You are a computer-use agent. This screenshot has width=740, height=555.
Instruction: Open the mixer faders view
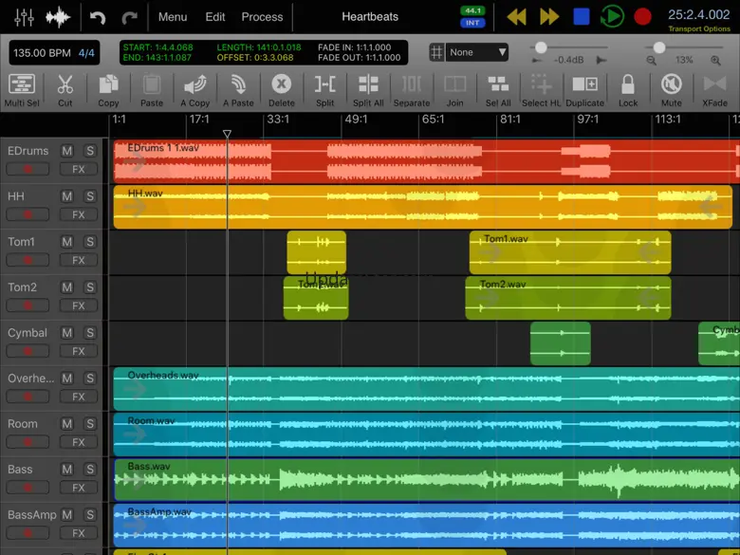(x=24, y=17)
